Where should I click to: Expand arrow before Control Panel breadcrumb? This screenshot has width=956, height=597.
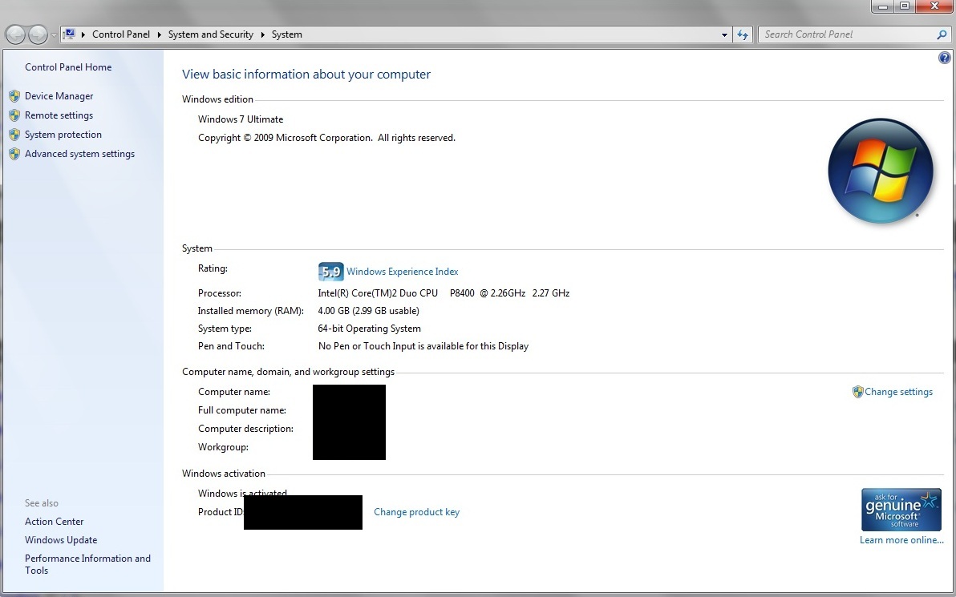click(83, 34)
